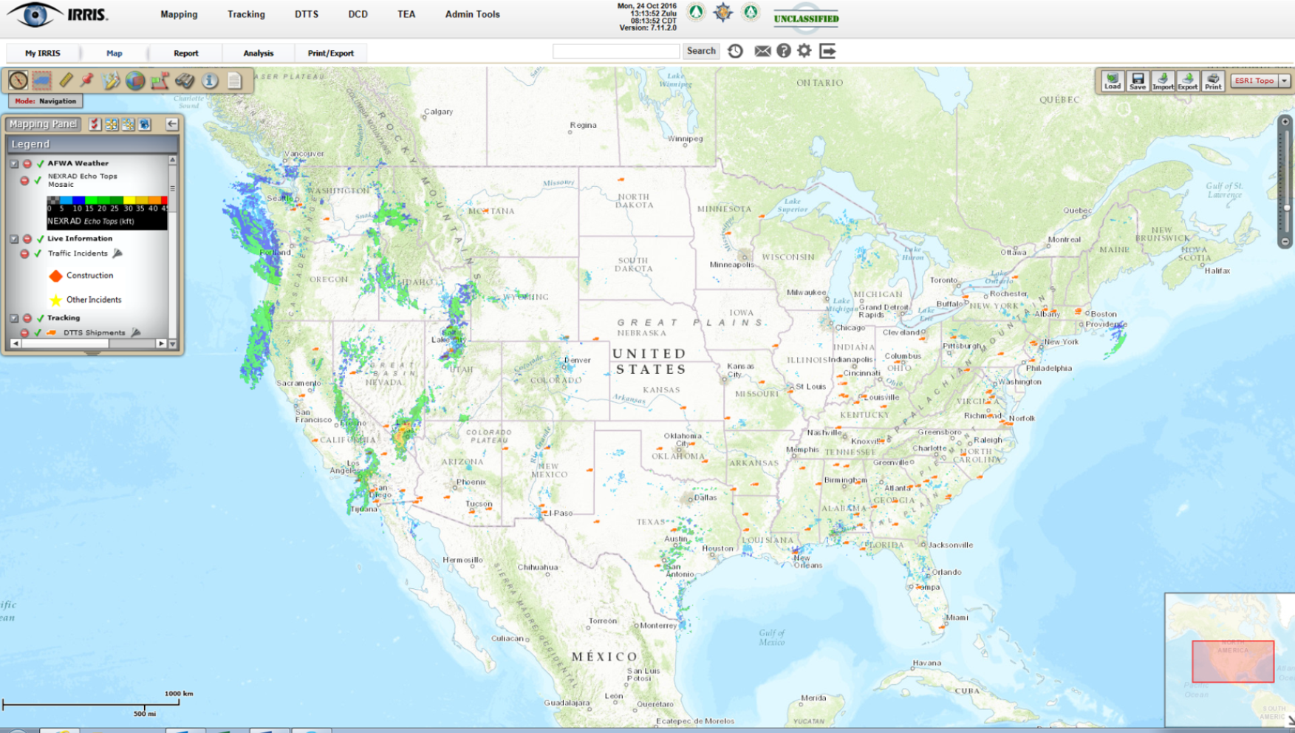Open the Mapping top menu
Viewport: 1295px width, 733px height.
179,14
